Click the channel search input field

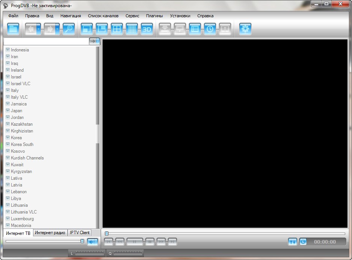point(46,41)
